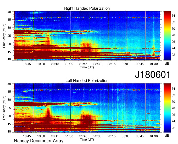The image size is (178, 144).
Task: Click the dB unit label under the top color bar
Action: pyautogui.click(x=167, y=64)
